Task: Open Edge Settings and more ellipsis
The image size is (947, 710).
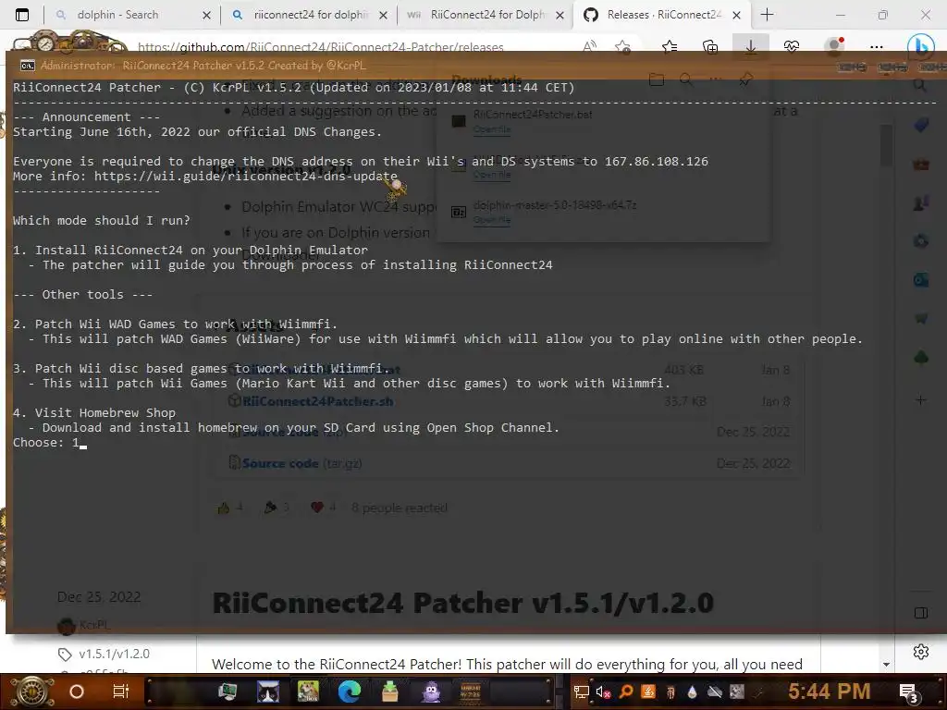Action: pos(877,46)
